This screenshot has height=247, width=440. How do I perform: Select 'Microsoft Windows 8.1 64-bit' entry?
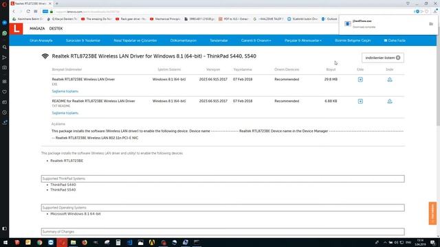point(76,214)
